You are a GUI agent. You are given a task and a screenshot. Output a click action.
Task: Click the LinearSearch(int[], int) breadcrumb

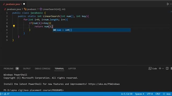[54, 9]
